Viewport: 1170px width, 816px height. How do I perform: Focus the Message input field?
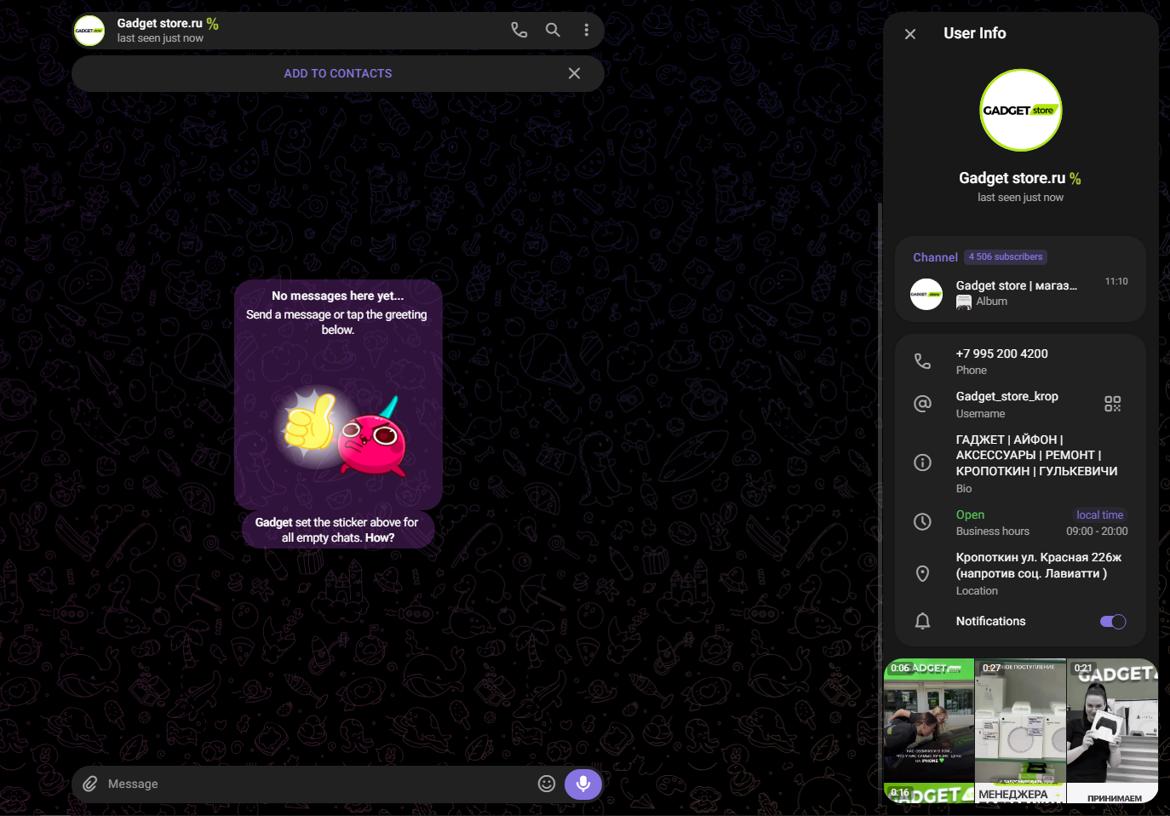[318, 784]
